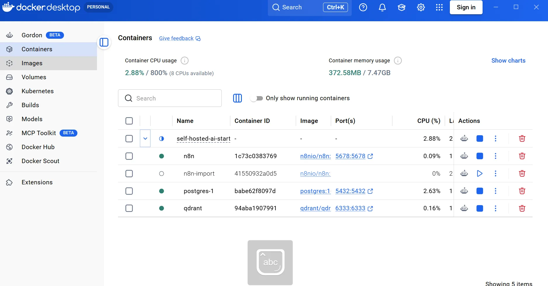The image size is (548, 286).
Task: Open Docker Desktop settings gear
Action: [x=421, y=7]
